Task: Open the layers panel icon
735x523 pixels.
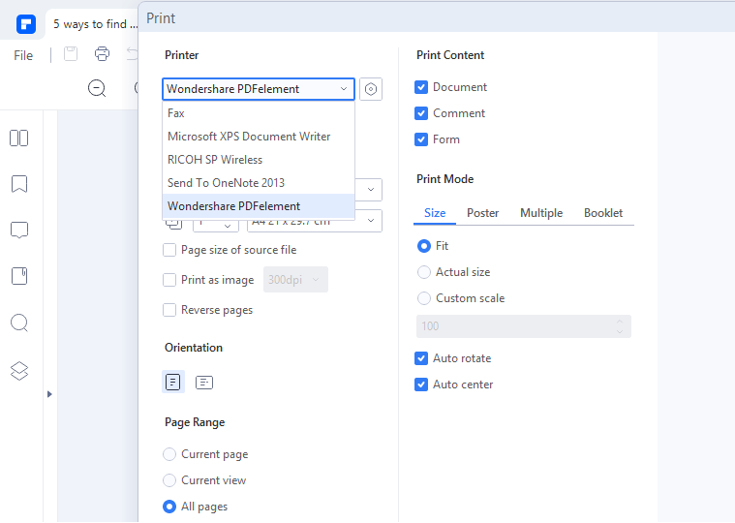Action: (x=18, y=371)
